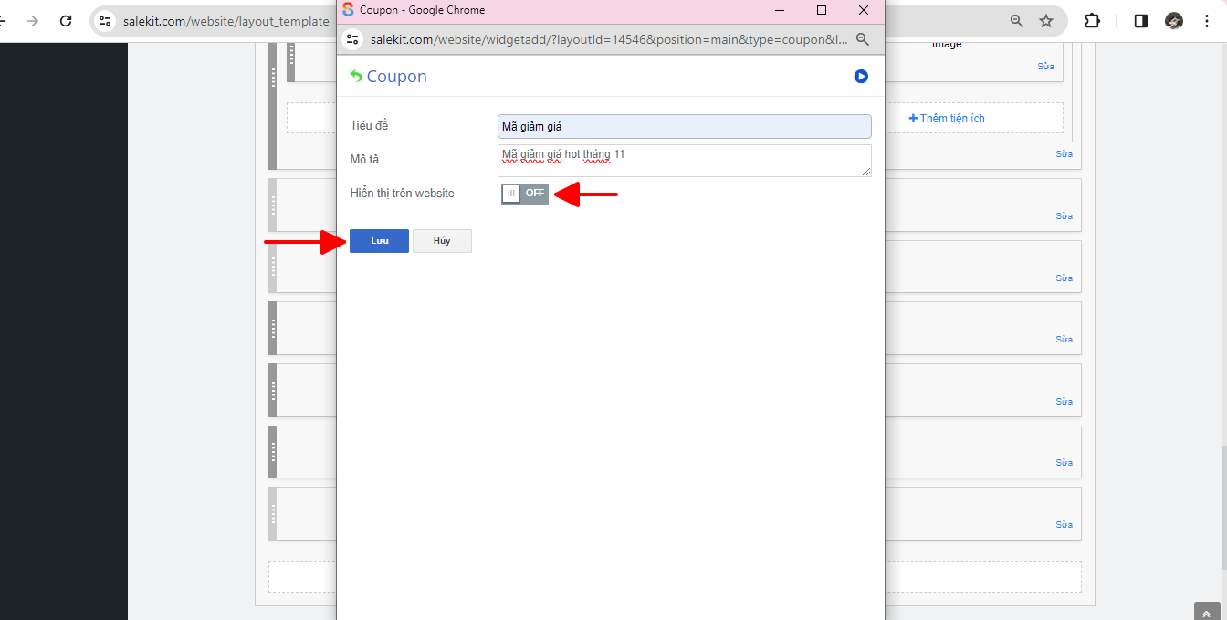Cancel with the Hủy button
Viewport: 1227px width, 620px height.
tap(442, 241)
